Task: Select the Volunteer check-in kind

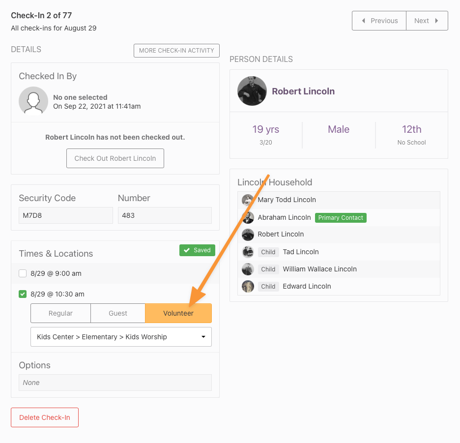Action: (178, 313)
